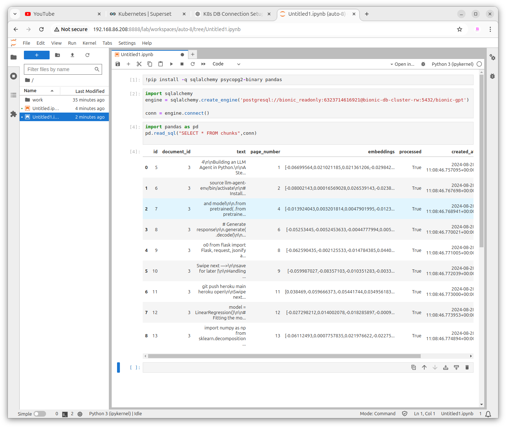Viewport: 506px width, 427px height.
Task: Open the Table of Contents sidebar panel
Action: [14, 95]
